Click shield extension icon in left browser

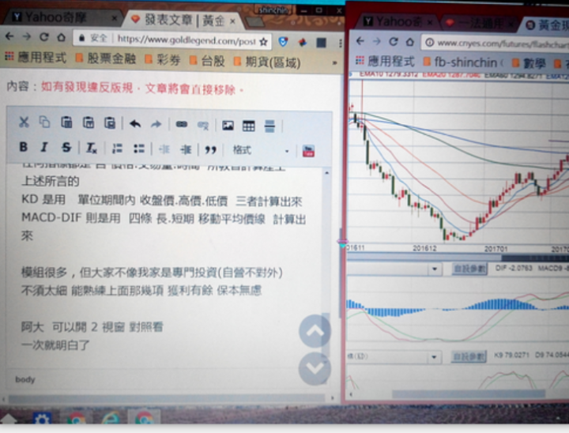pos(283,42)
